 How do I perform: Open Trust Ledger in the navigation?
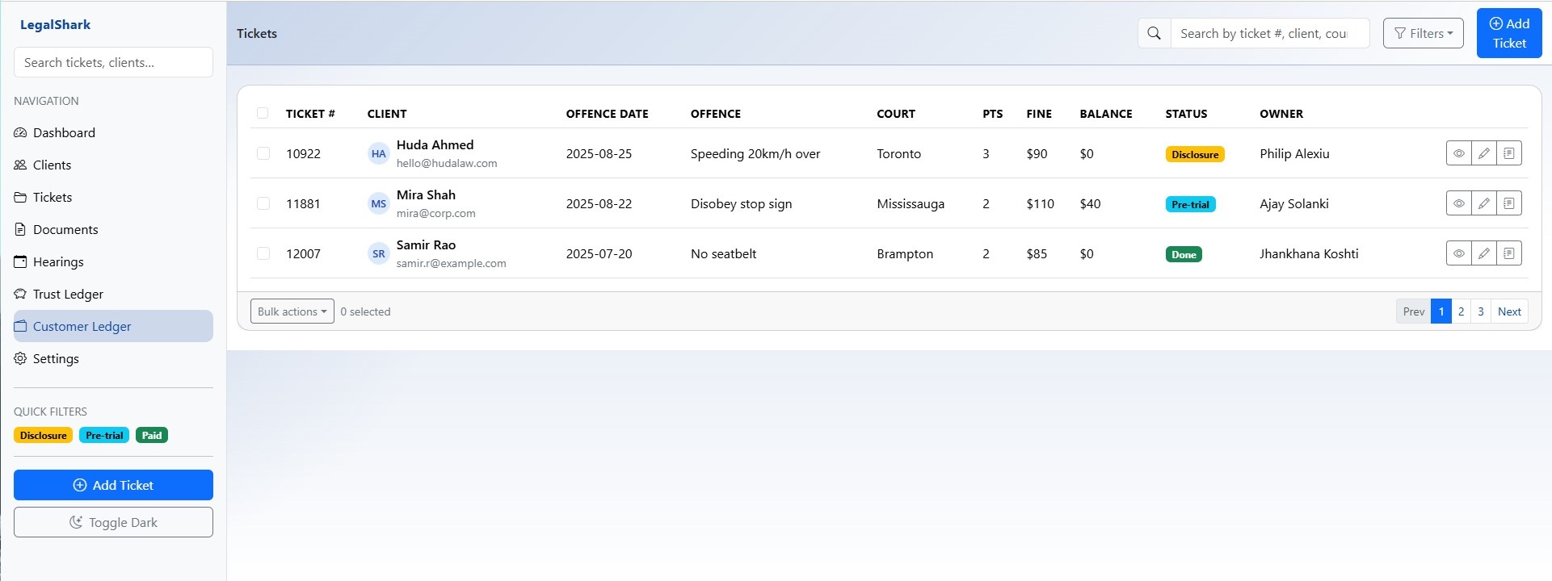click(x=68, y=294)
